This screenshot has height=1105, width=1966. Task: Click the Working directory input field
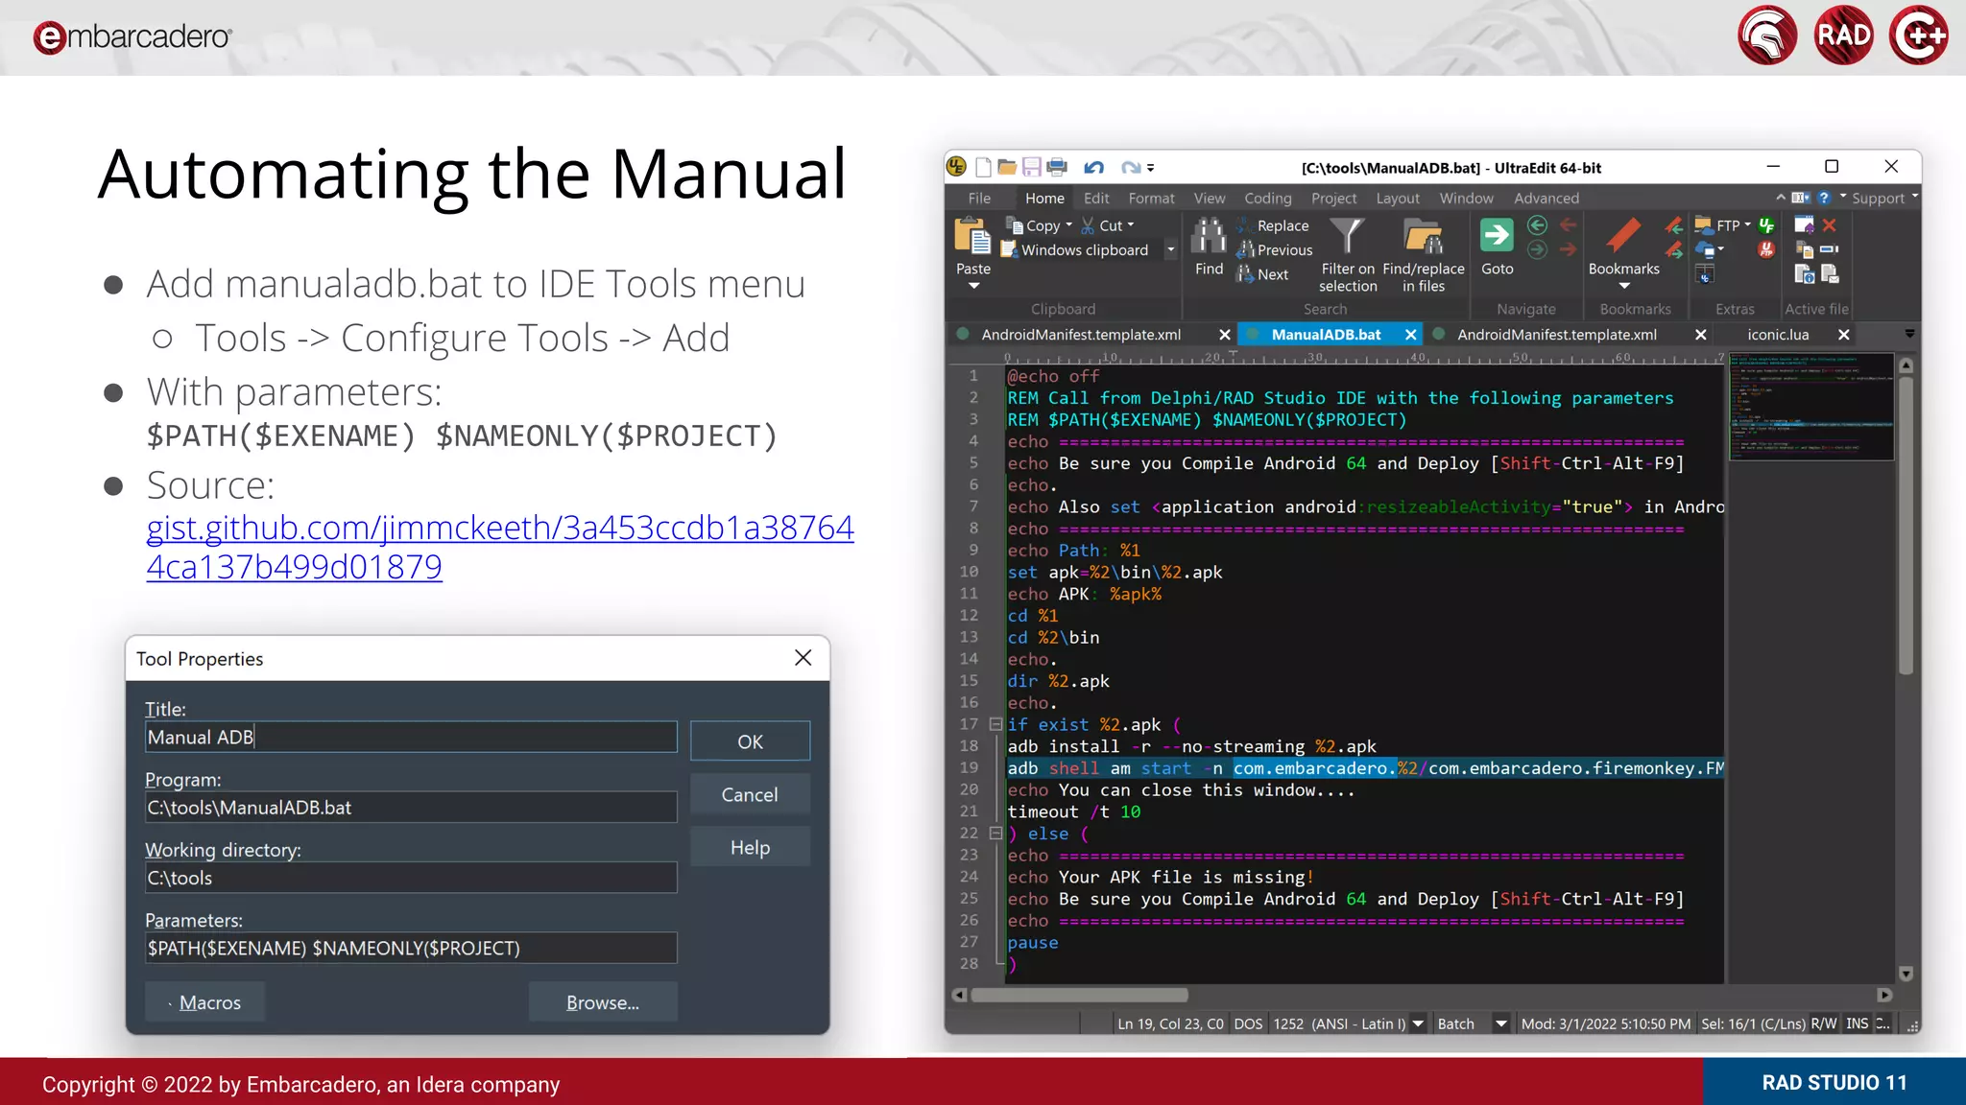point(411,878)
